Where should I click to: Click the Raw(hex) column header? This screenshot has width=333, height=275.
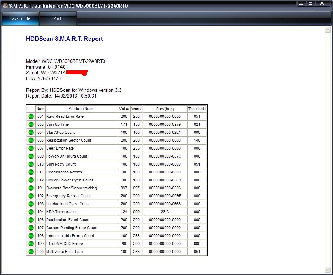tap(165, 109)
